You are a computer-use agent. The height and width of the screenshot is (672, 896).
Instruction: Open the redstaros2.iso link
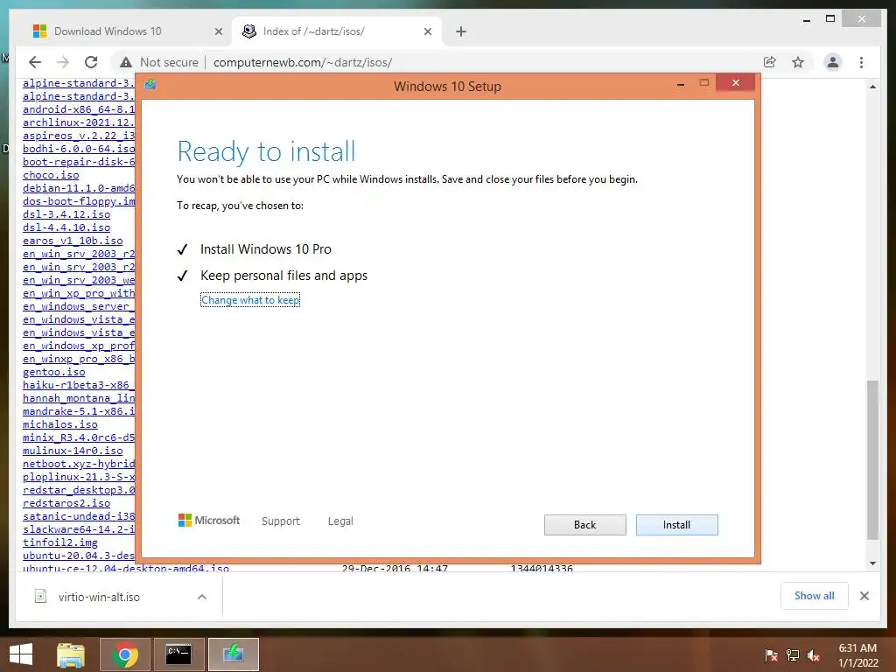[66, 503]
